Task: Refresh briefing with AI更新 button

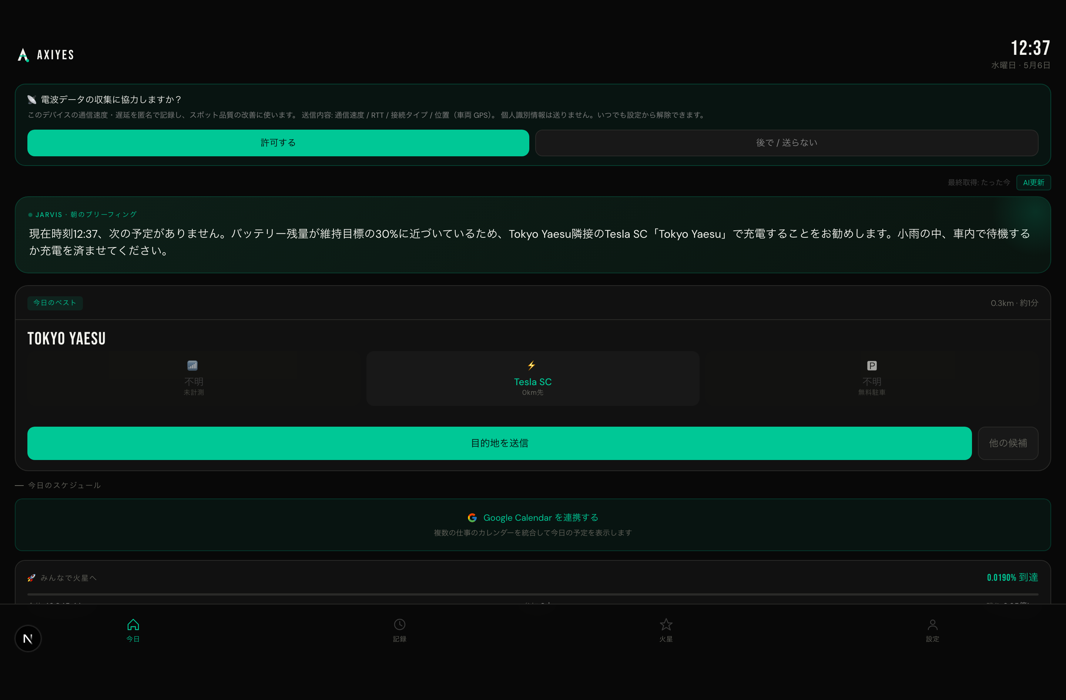Action: tap(1033, 182)
